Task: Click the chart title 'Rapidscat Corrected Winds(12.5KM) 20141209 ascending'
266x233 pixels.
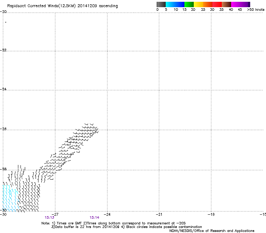Action: pyautogui.click(x=63, y=6)
